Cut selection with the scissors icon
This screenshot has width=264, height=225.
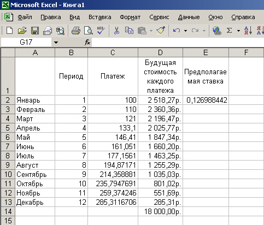coord(116,31)
